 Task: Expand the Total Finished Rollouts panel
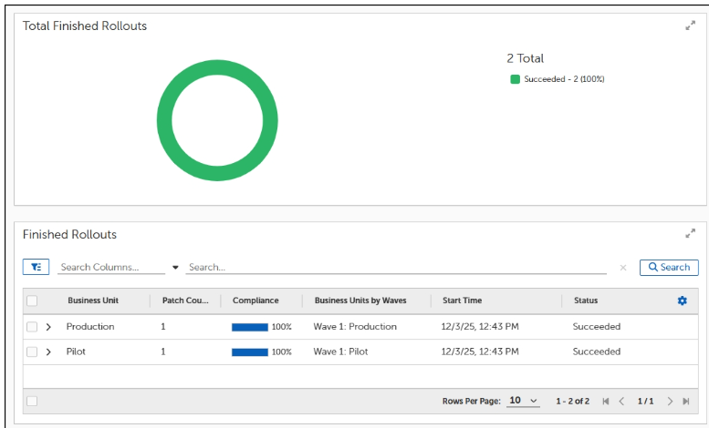click(x=690, y=26)
